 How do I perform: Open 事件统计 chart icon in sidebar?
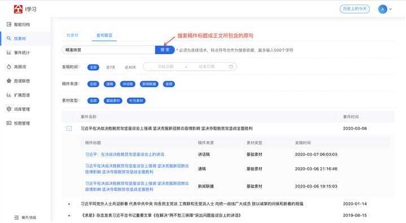(x=9, y=53)
